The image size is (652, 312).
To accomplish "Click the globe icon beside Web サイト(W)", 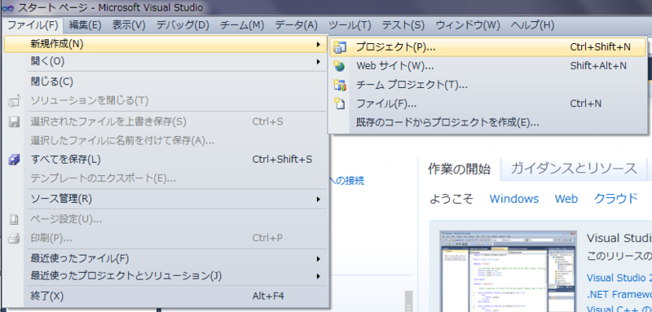I will (340, 66).
